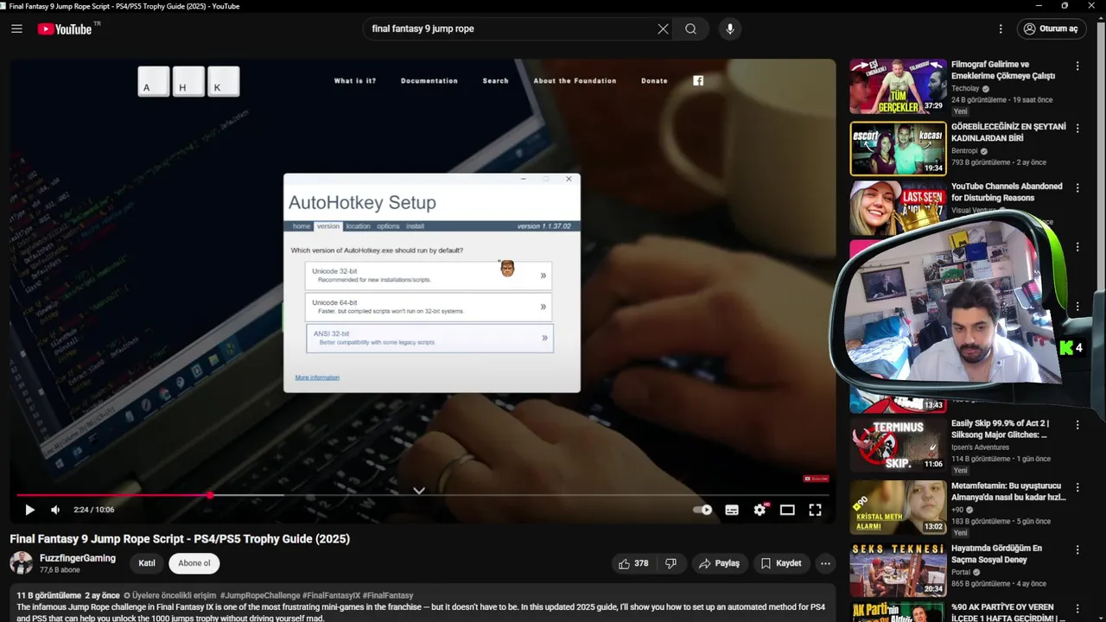Open Easily Skip 99.9% of Act 2 title
Screen dimensions: 1106x622
1000,429
